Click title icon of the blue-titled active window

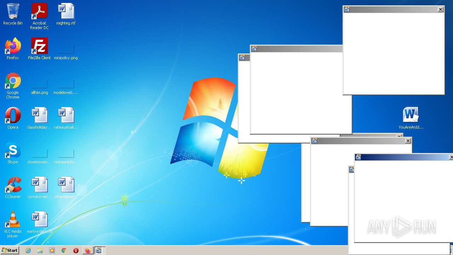[x=358, y=157]
